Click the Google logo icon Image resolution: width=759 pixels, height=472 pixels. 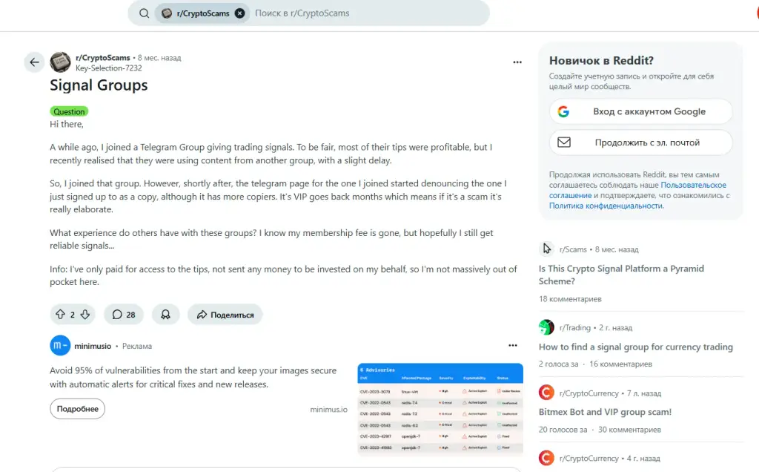[563, 111]
